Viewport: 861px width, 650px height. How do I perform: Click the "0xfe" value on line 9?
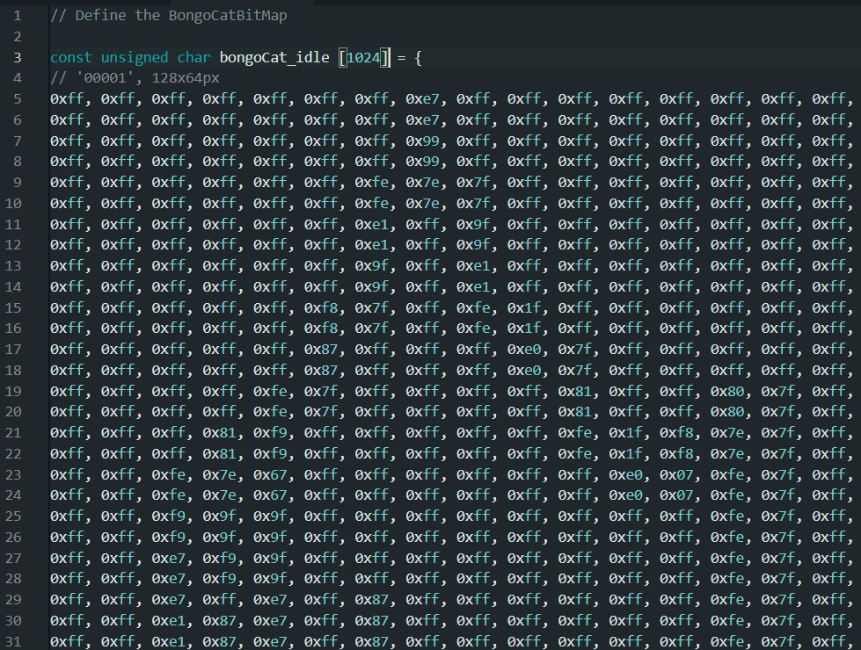pos(372,182)
